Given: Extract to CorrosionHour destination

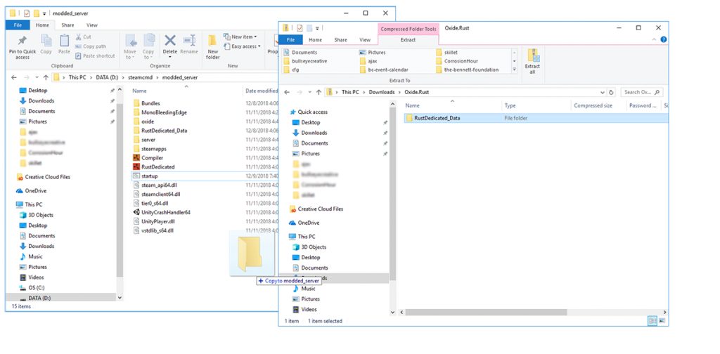Looking at the screenshot, I should coord(456,61).
